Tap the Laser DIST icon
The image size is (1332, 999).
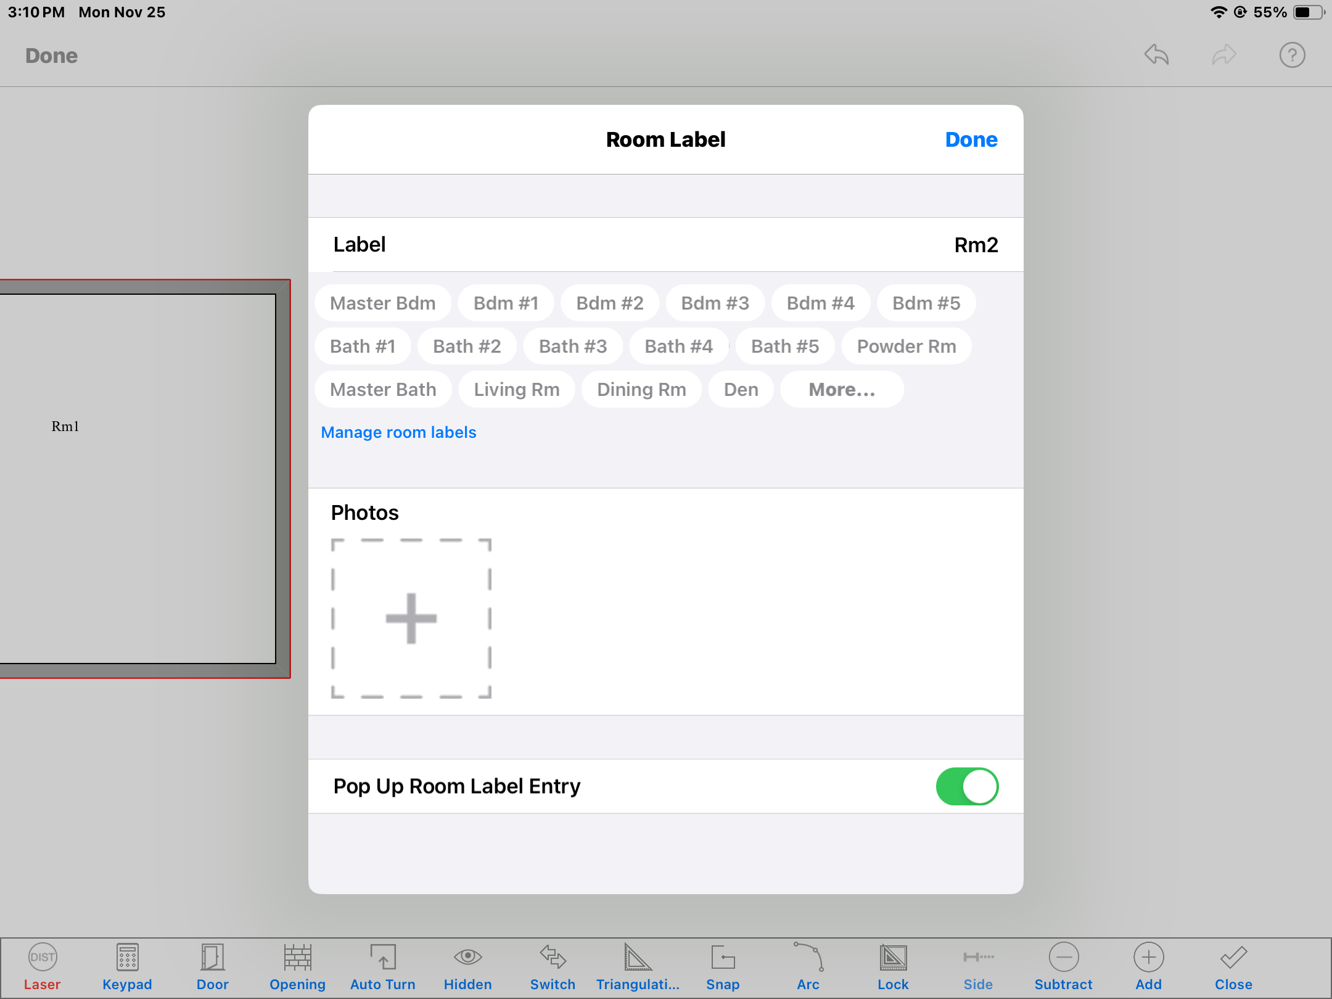42,958
